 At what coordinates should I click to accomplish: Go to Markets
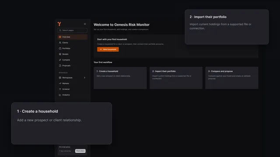(x=72, y=83)
